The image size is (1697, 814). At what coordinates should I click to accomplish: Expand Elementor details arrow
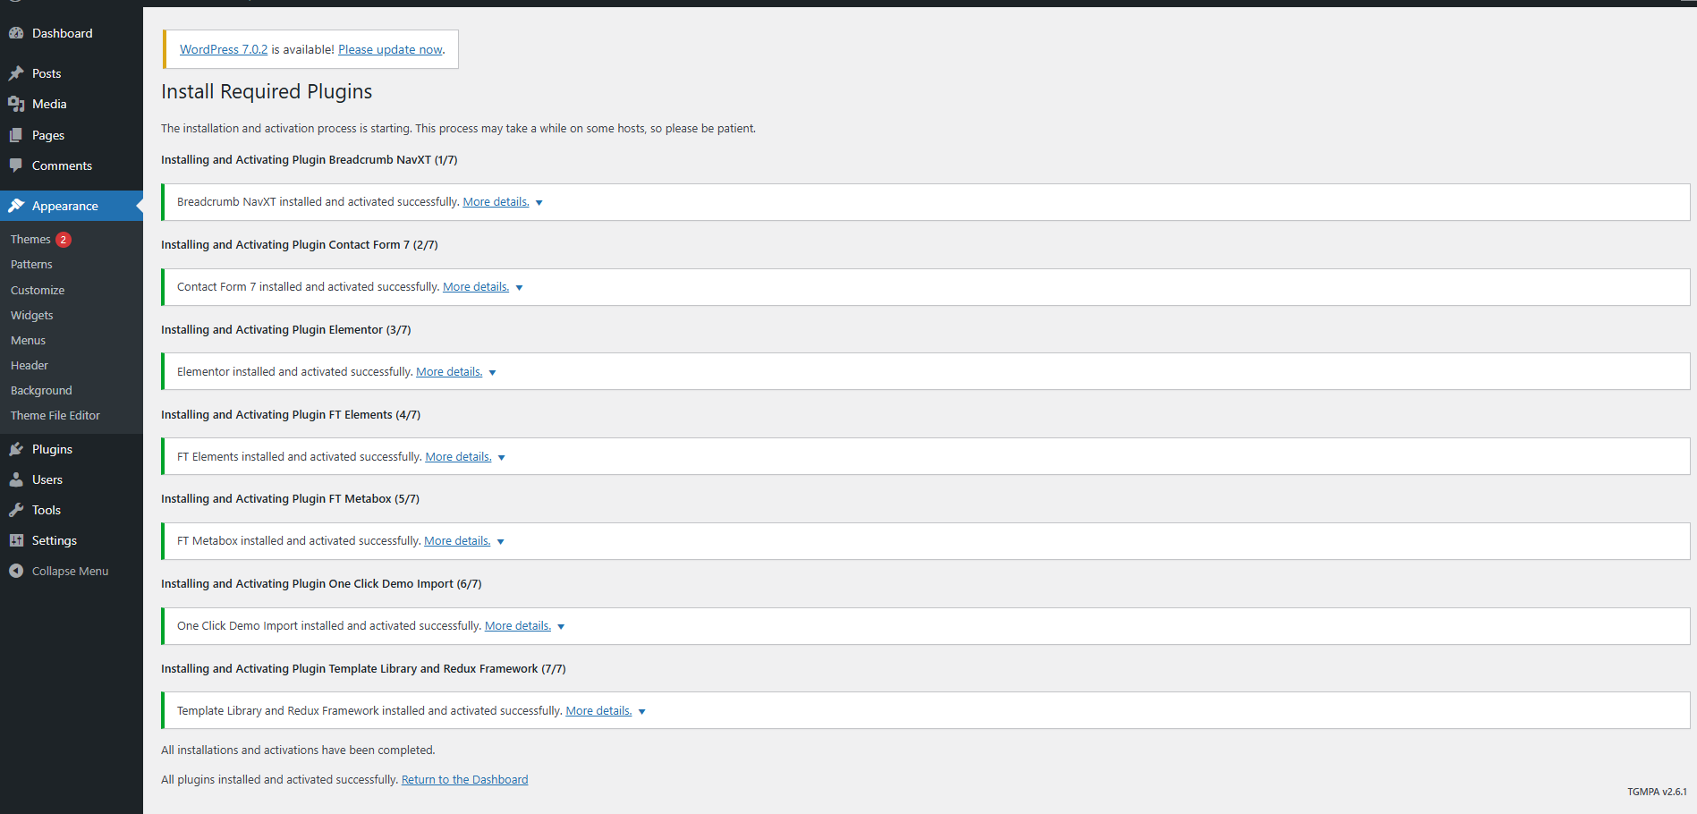point(492,373)
